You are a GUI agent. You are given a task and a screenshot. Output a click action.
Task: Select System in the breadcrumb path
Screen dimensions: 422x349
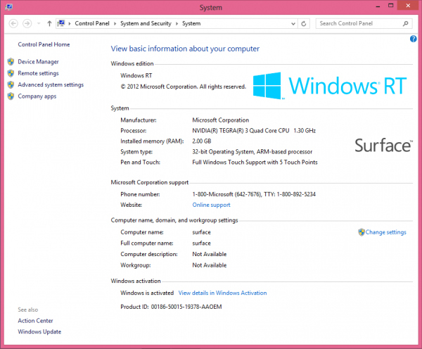point(191,23)
